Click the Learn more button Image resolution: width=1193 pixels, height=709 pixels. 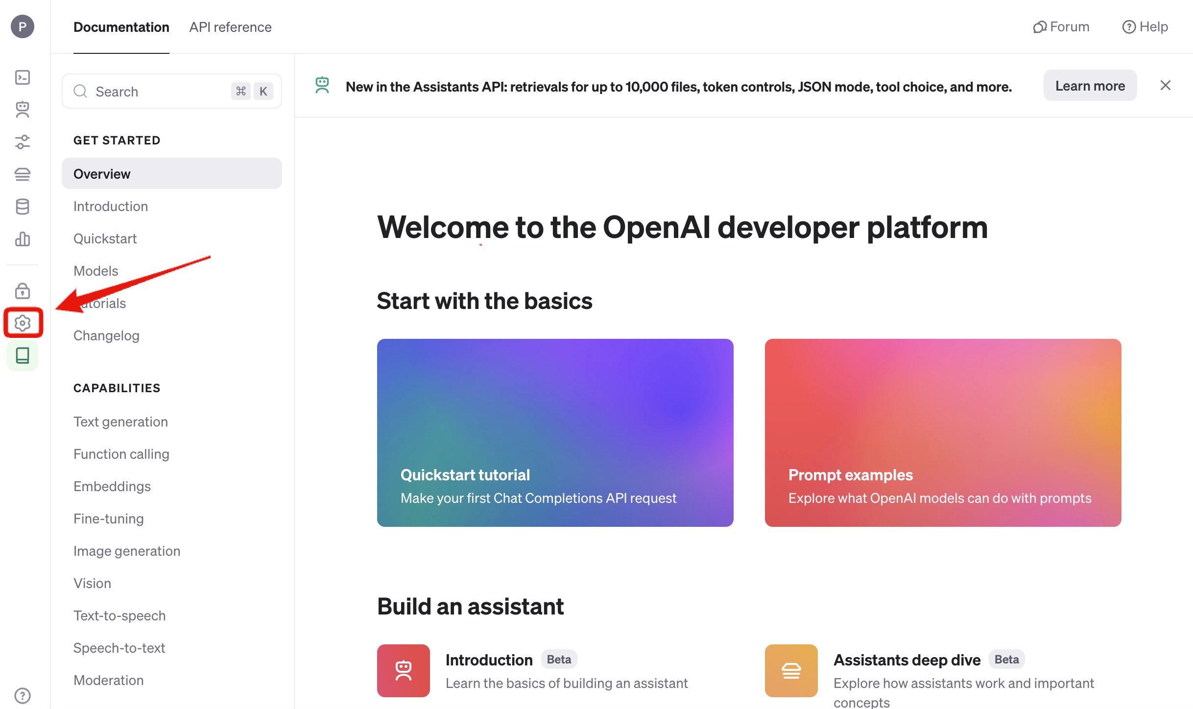click(1091, 86)
